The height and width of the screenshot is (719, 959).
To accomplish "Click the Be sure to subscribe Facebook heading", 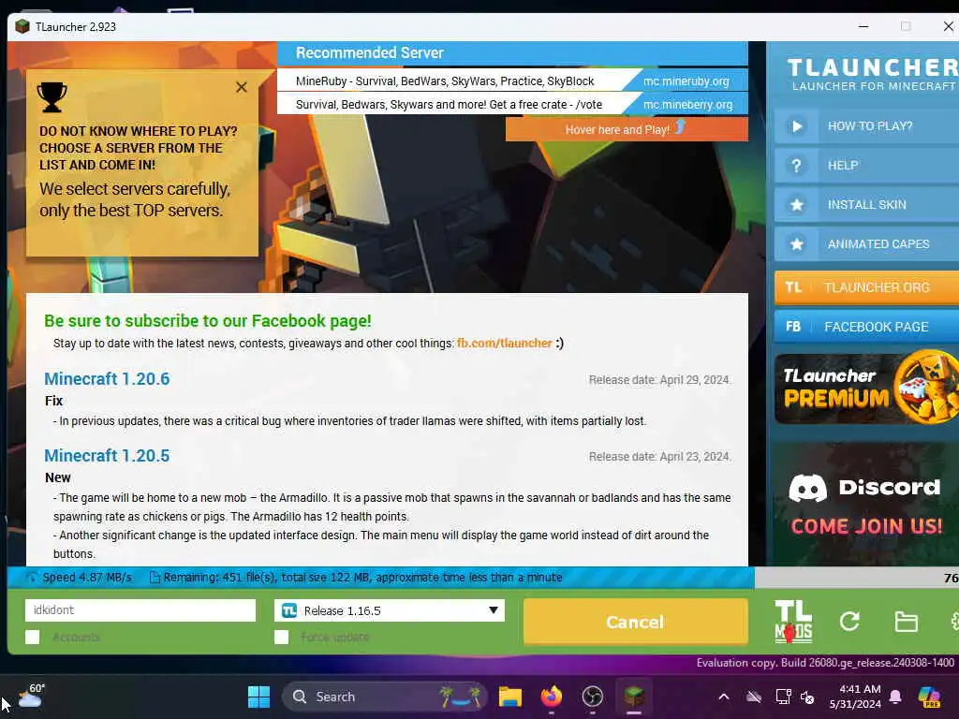I will tap(208, 321).
